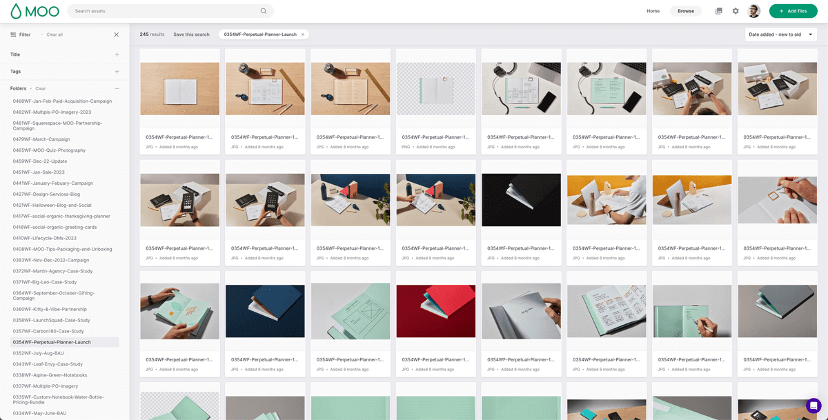Select folder 0372WF-Martin-Agency-Case-Study
The image size is (828, 420).
tap(52, 271)
